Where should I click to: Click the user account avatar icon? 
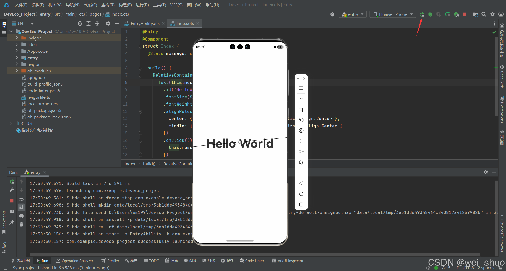(501, 14)
